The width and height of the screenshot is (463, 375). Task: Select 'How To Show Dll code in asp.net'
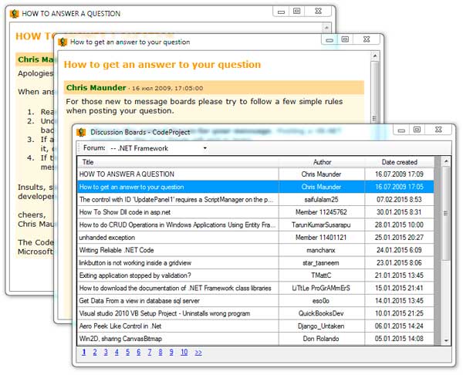click(255, 212)
